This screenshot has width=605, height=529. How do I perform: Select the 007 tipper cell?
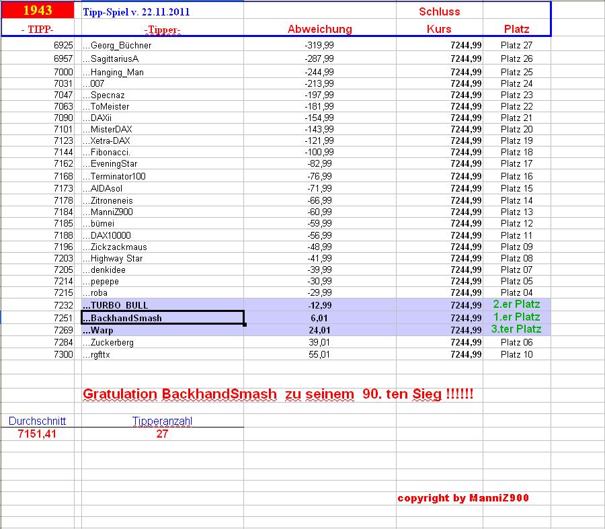pos(163,84)
